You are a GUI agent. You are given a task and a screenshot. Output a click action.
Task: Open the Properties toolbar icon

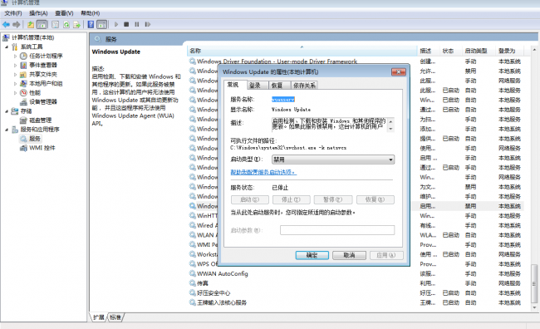click(55, 24)
